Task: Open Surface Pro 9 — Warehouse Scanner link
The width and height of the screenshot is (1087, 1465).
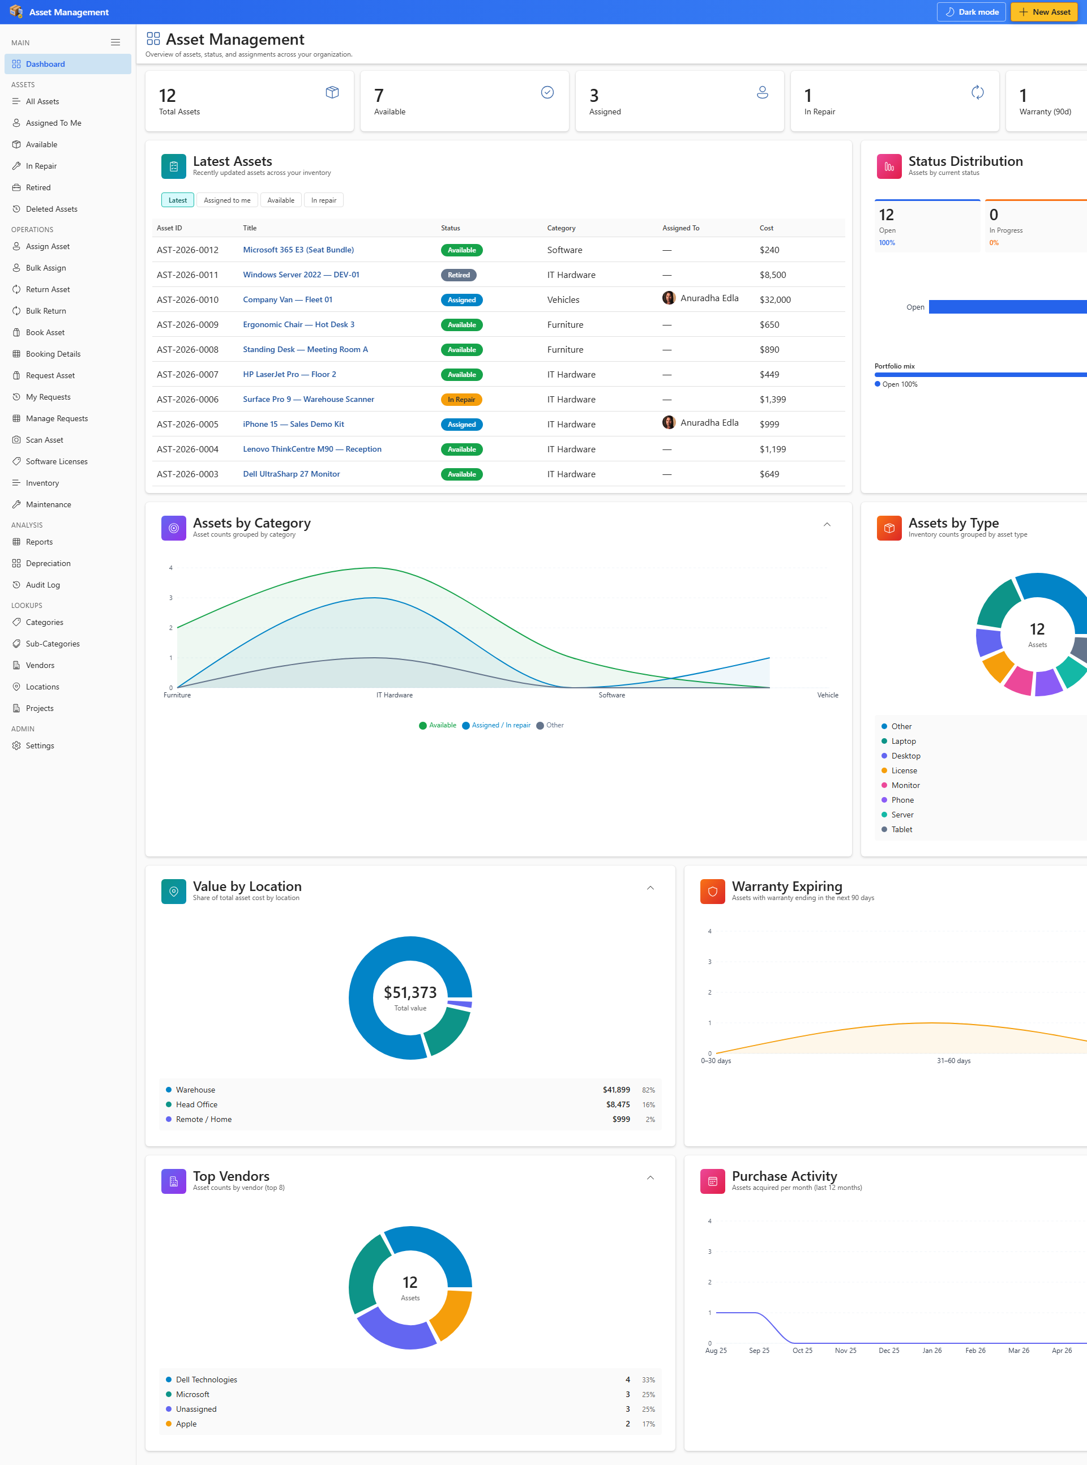Action: coord(309,399)
